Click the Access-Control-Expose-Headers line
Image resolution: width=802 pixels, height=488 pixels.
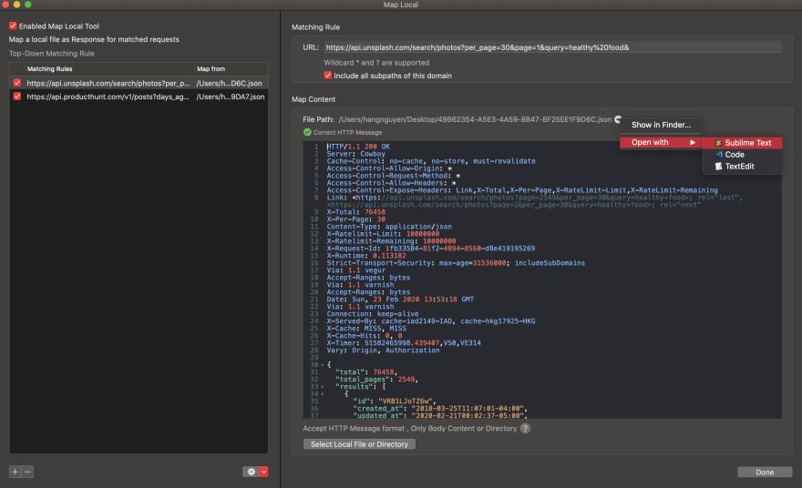coord(522,190)
